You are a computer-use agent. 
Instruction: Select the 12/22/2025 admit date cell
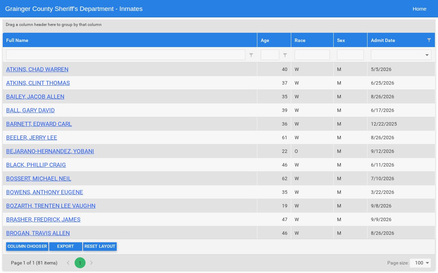tap(401, 124)
